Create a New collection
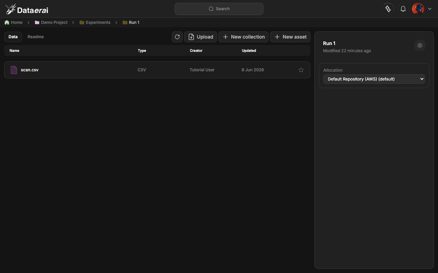Viewport: 438px width, 273px height. pos(244,37)
